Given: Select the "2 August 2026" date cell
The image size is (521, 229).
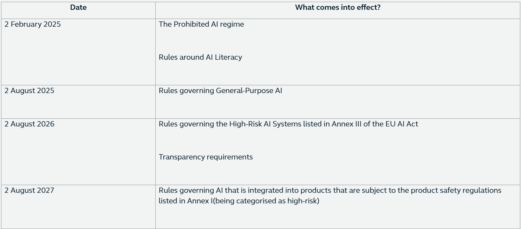Looking at the screenshot, I should click(x=30, y=124).
